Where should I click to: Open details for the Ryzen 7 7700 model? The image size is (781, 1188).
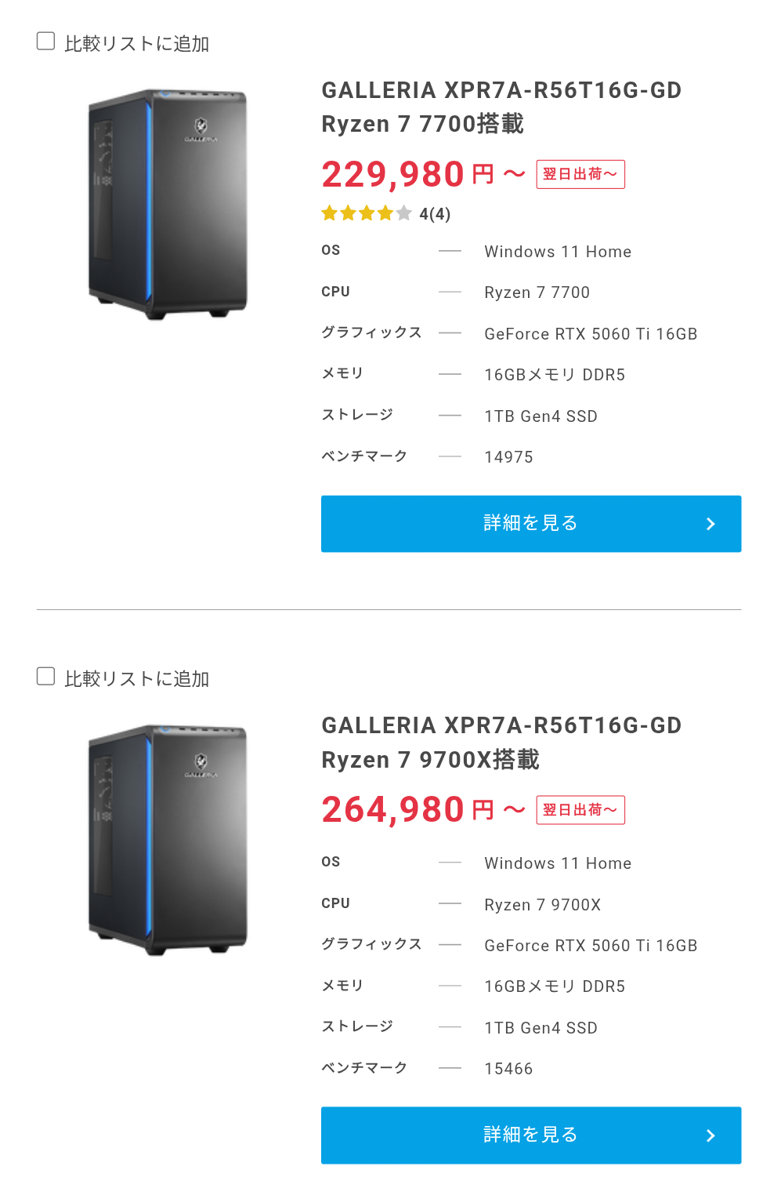pos(530,524)
